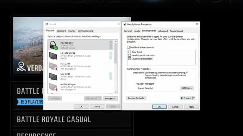Uncheck Loudness Equalization
The width and height of the screenshot is (243, 136).
point(129,59)
